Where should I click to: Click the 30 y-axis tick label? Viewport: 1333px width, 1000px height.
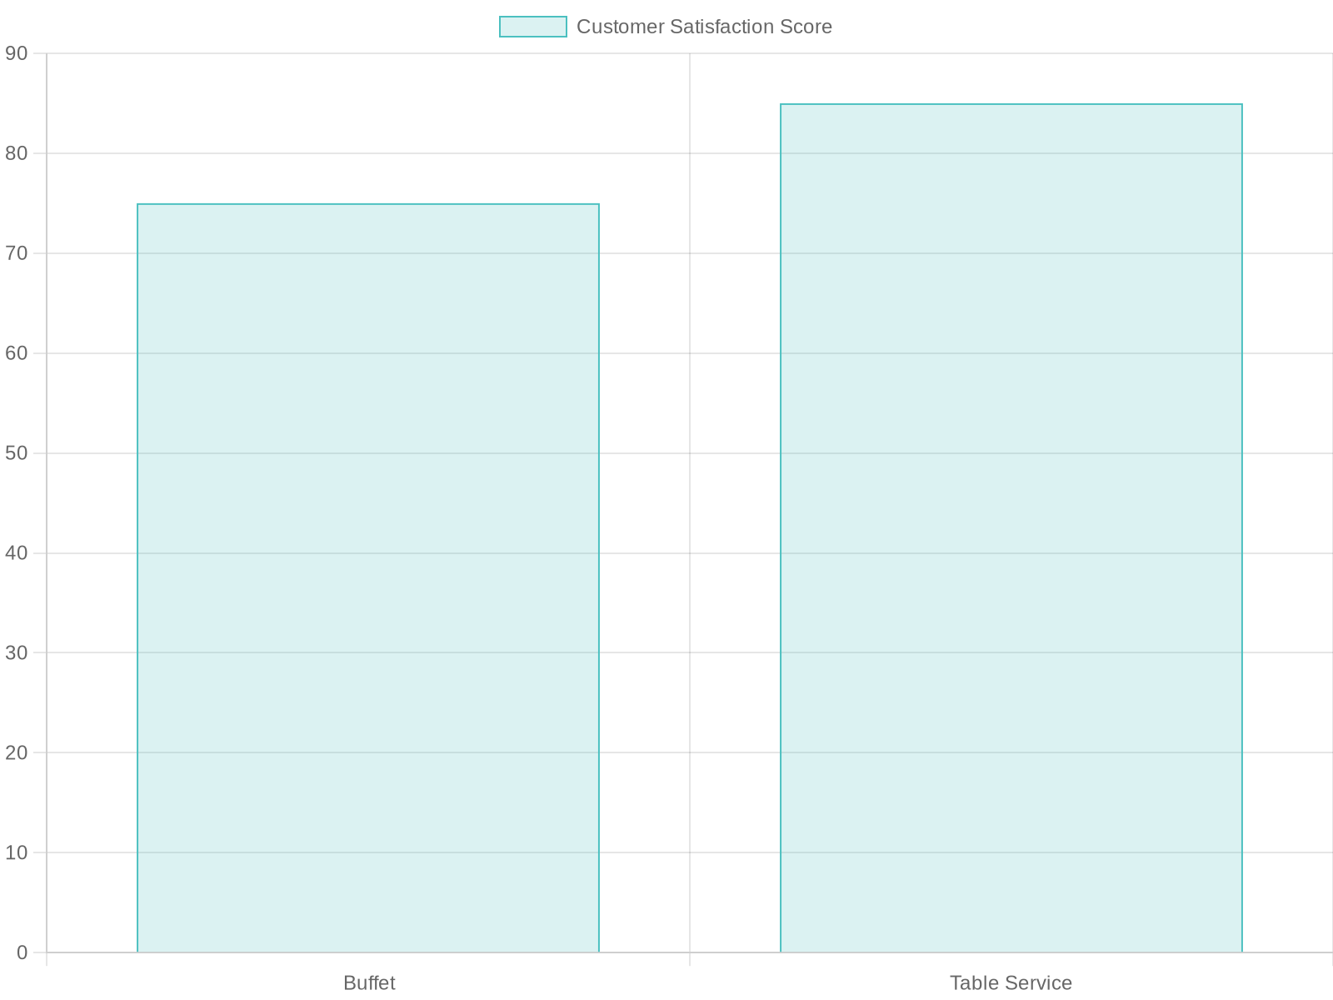point(17,652)
